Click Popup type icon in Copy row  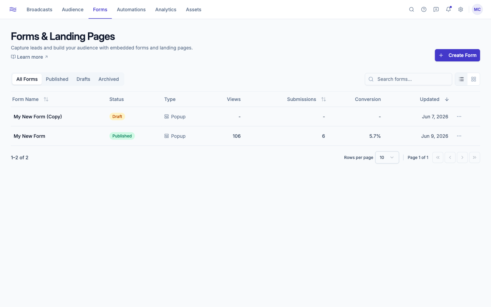(166, 117)
